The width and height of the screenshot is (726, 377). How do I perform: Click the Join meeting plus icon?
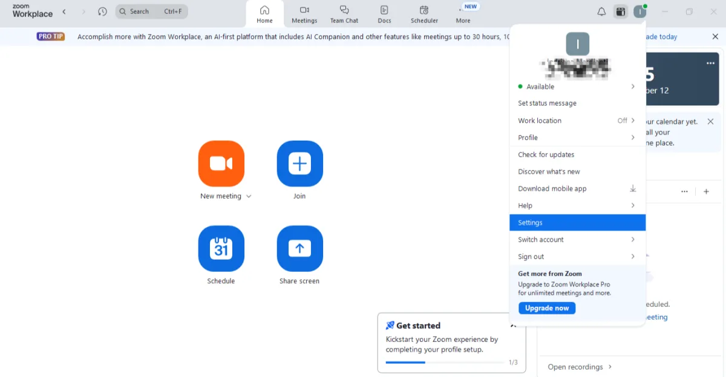point(299,164)
